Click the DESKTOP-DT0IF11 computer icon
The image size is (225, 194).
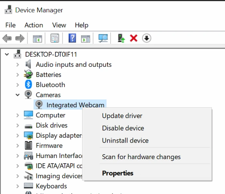17,54
